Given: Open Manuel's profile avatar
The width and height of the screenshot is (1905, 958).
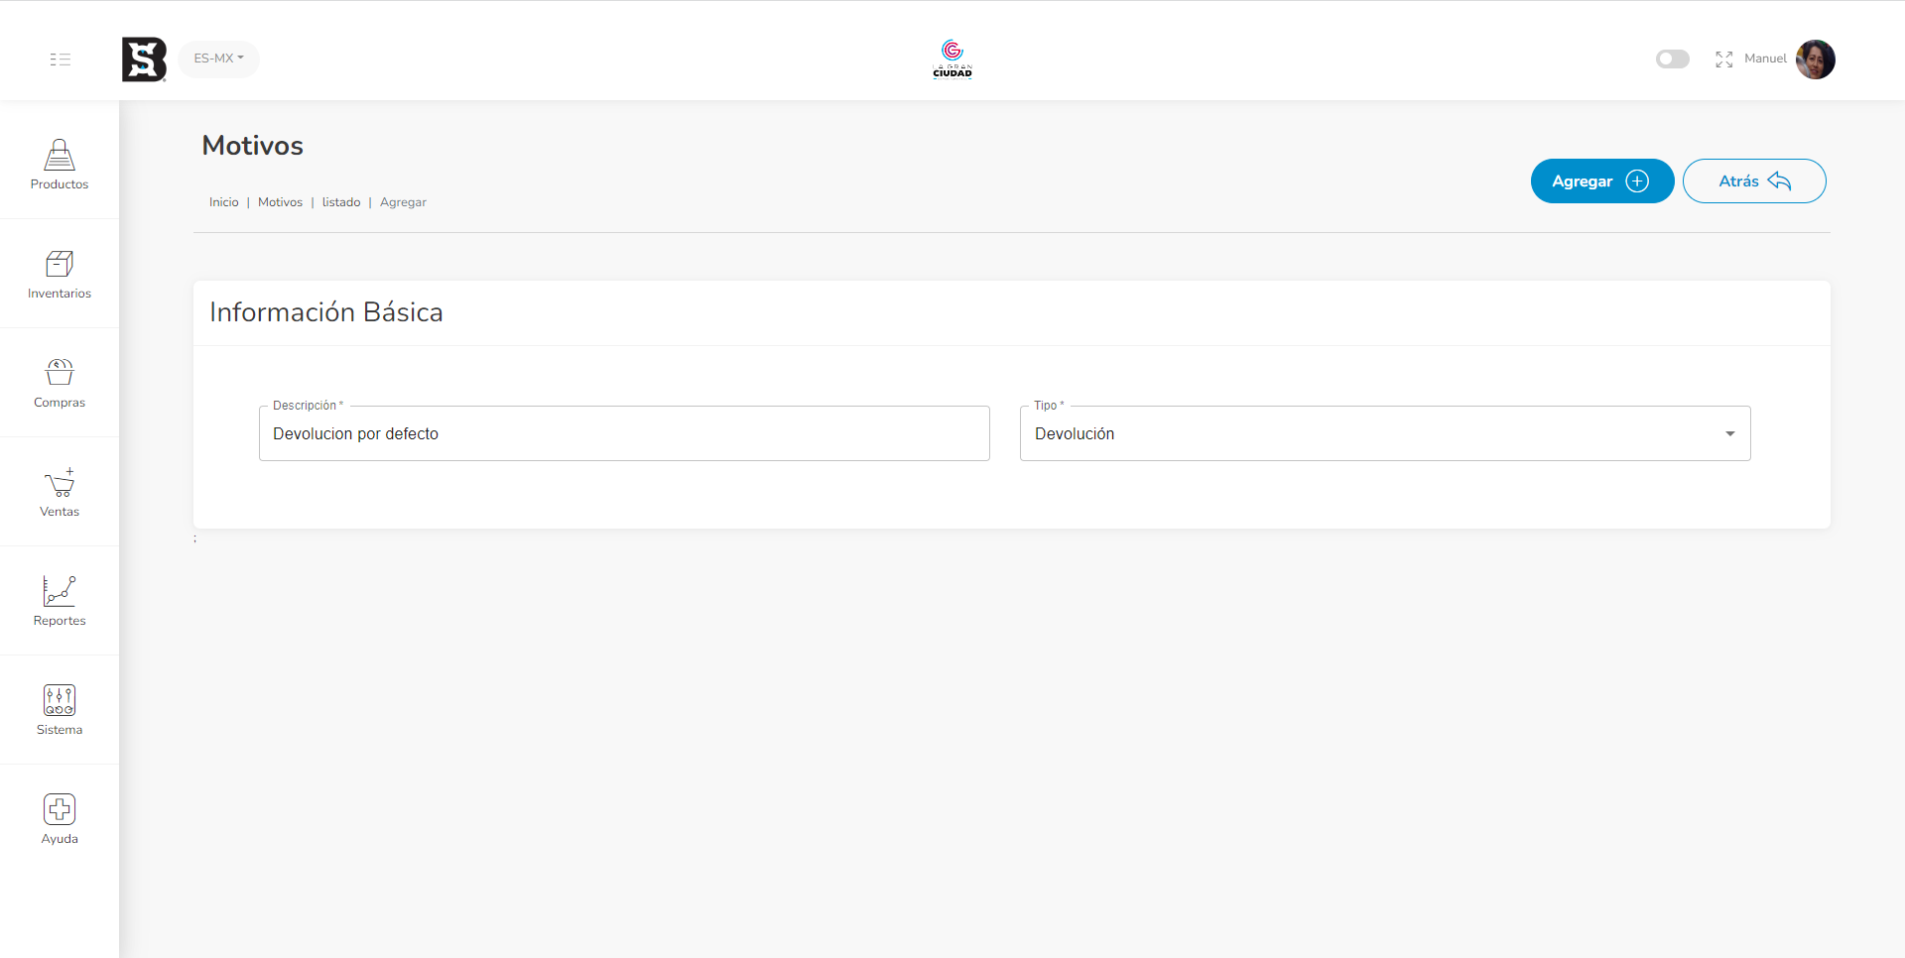Looking at the screenshot, I should (x=1816, y=60).
